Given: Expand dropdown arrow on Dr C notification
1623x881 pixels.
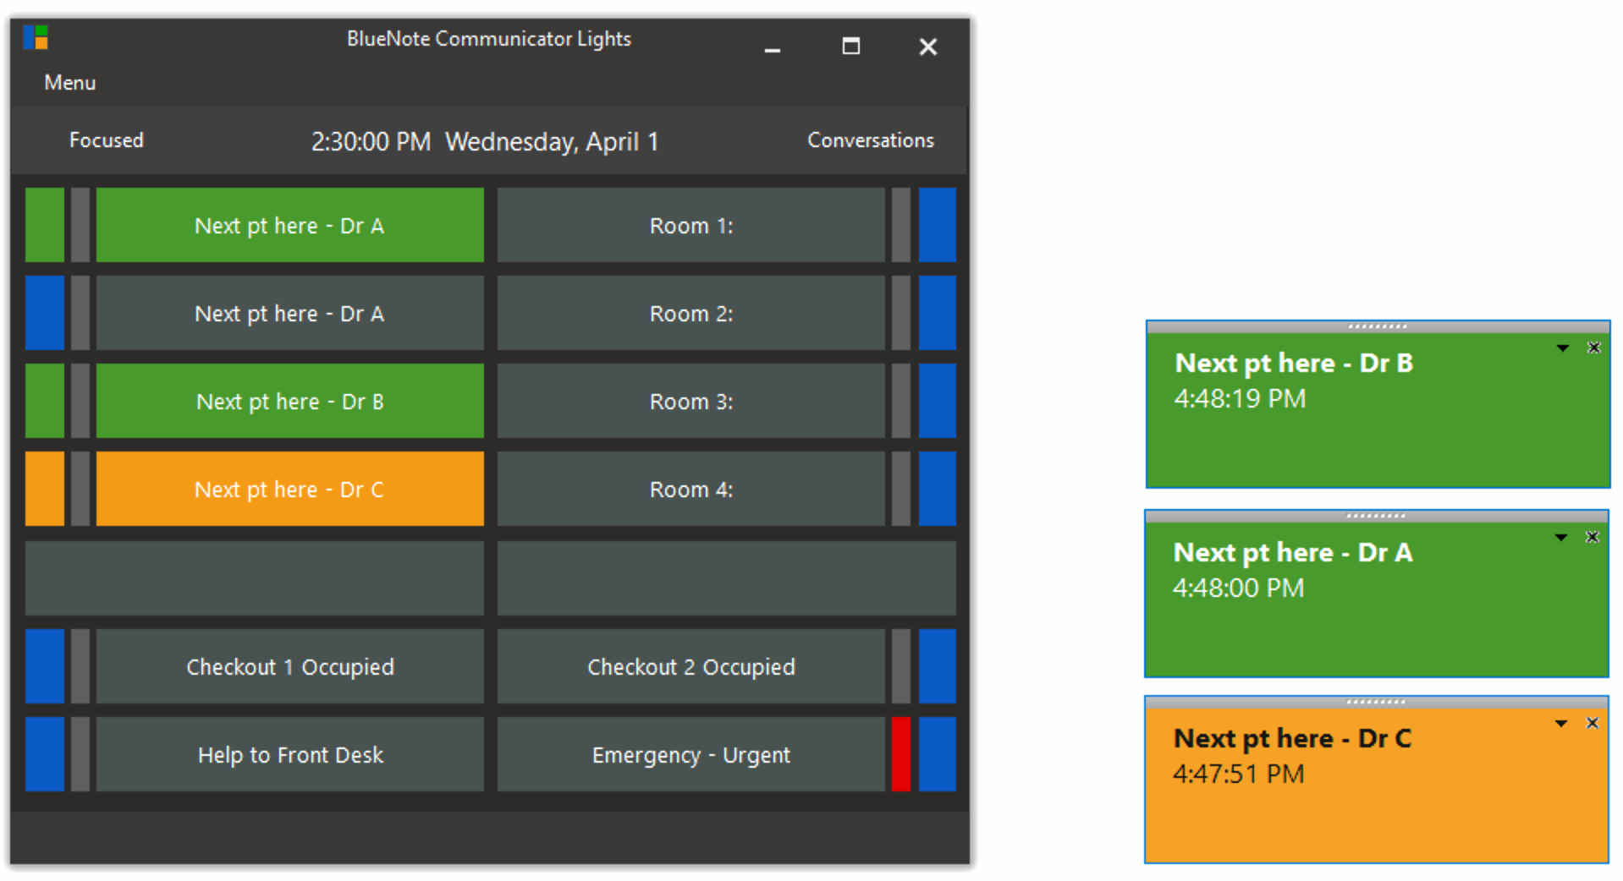Looking at the screenshot, I should click(x=1561, y=724).
